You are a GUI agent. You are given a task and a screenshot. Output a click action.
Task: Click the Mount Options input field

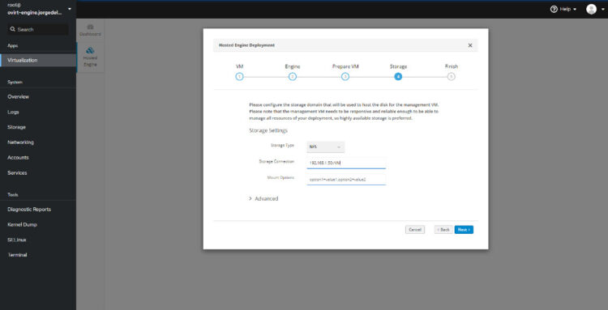(346, 180)
